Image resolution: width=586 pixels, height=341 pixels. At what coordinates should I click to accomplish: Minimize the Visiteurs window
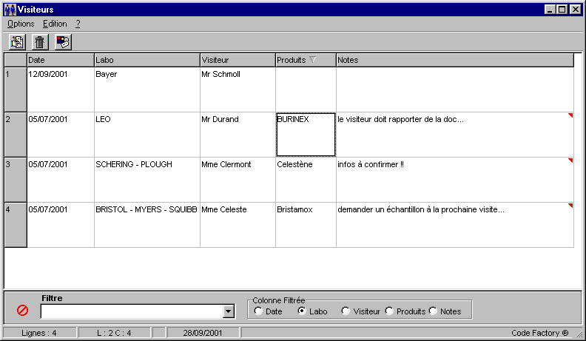click(x=549, y=10)
